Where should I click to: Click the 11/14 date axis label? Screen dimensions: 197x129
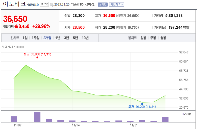(x=76, y=125)
